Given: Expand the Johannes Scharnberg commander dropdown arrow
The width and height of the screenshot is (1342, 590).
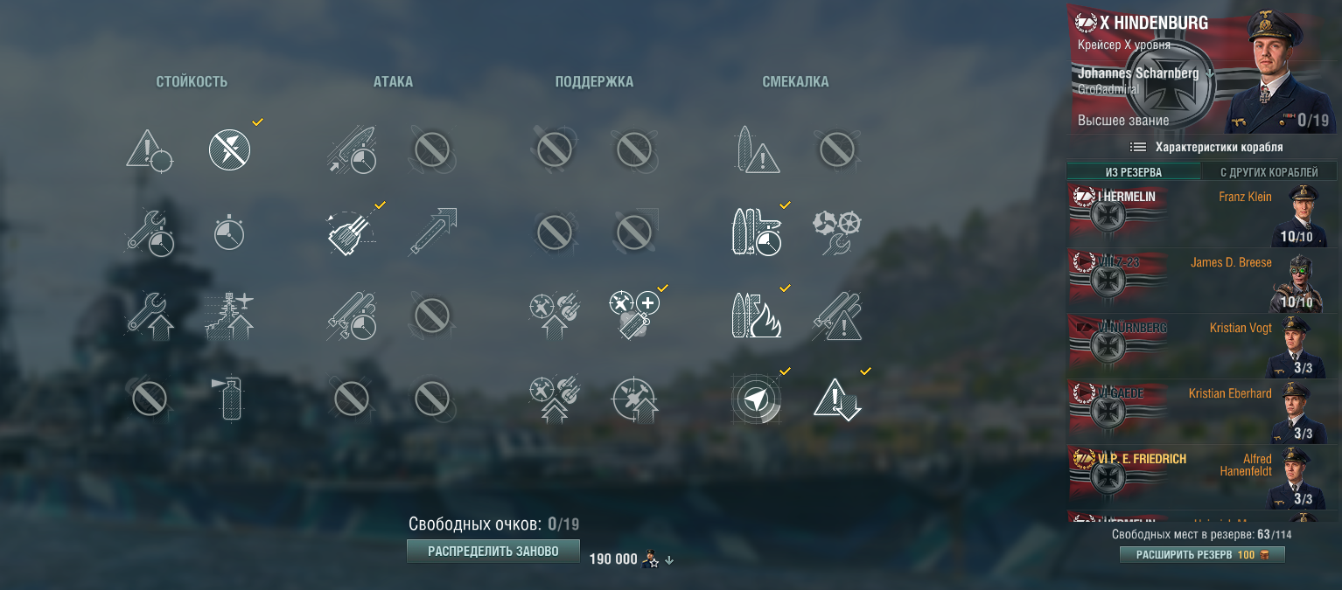Looking at the screenshot, I should (x=1210, y=74).
